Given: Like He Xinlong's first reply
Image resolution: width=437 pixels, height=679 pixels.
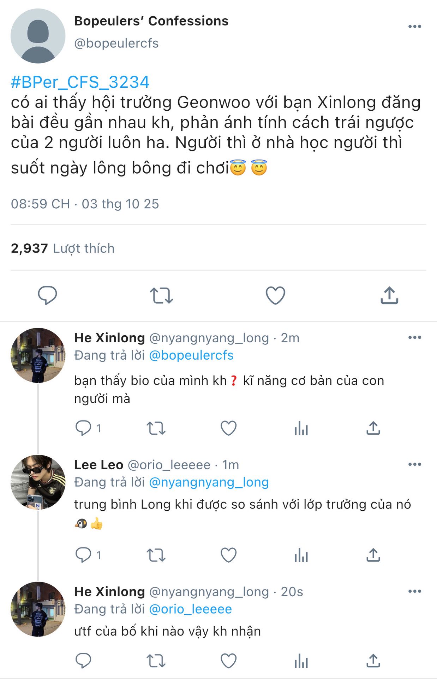Looking at the screenshot, I should pyautogui.click(x=228, y=428).
